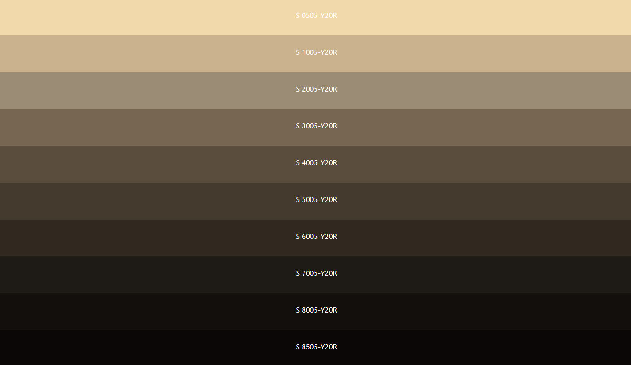Open the "S 8505-Y20R" label text
The width and height of the screenshot is (631, 365).
point(316,347)
